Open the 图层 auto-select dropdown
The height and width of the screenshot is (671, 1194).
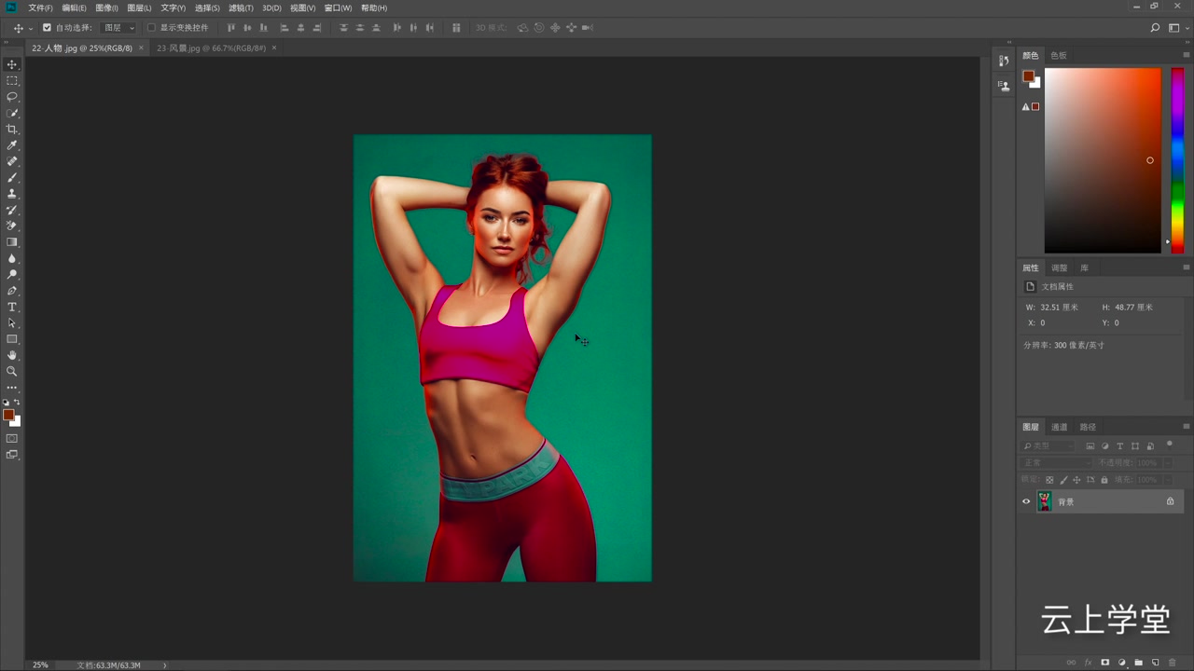(x=118, y=28)
